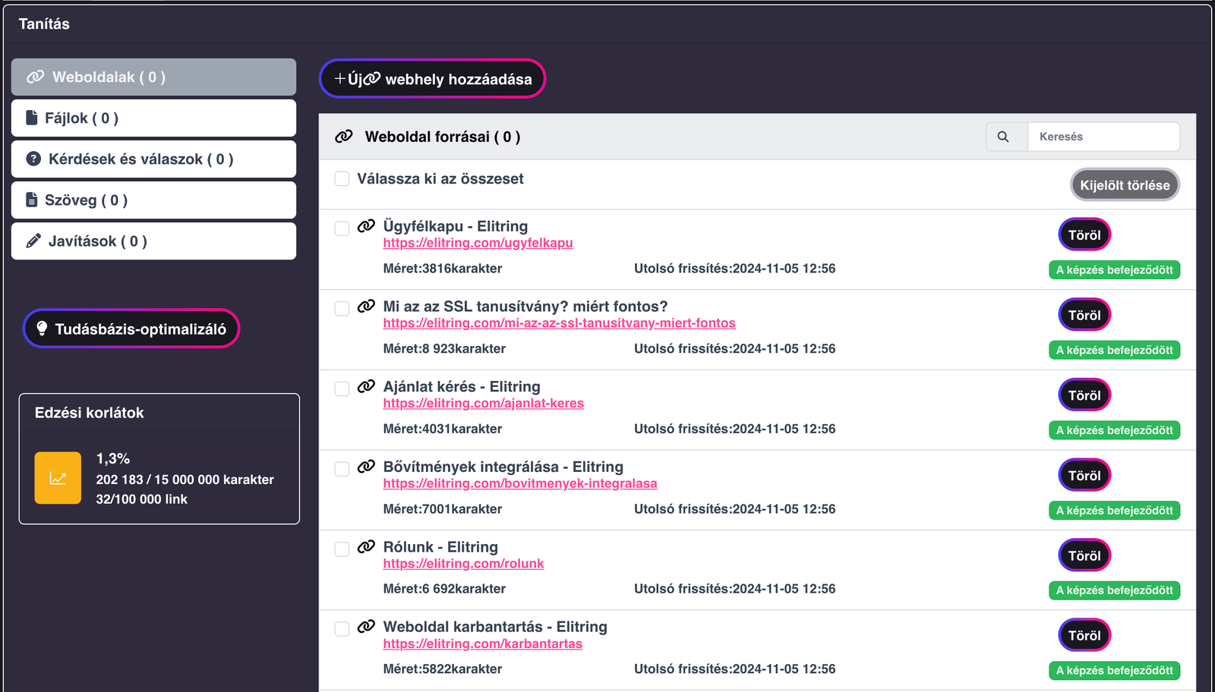1215x692 pixels.
Task: Click the chain icon beside Rólunk - Elitring
Action: [x=366, y=546]
